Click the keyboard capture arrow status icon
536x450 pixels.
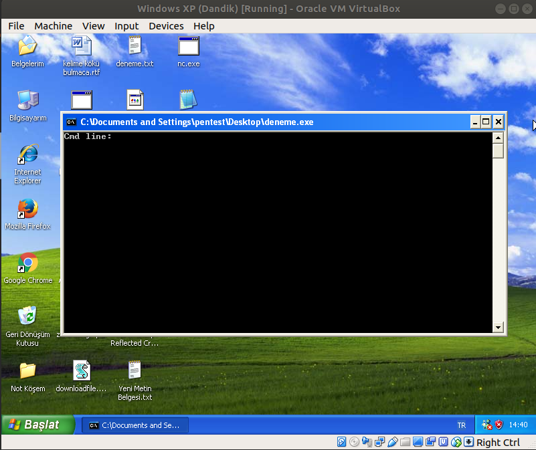pos(468,442)
